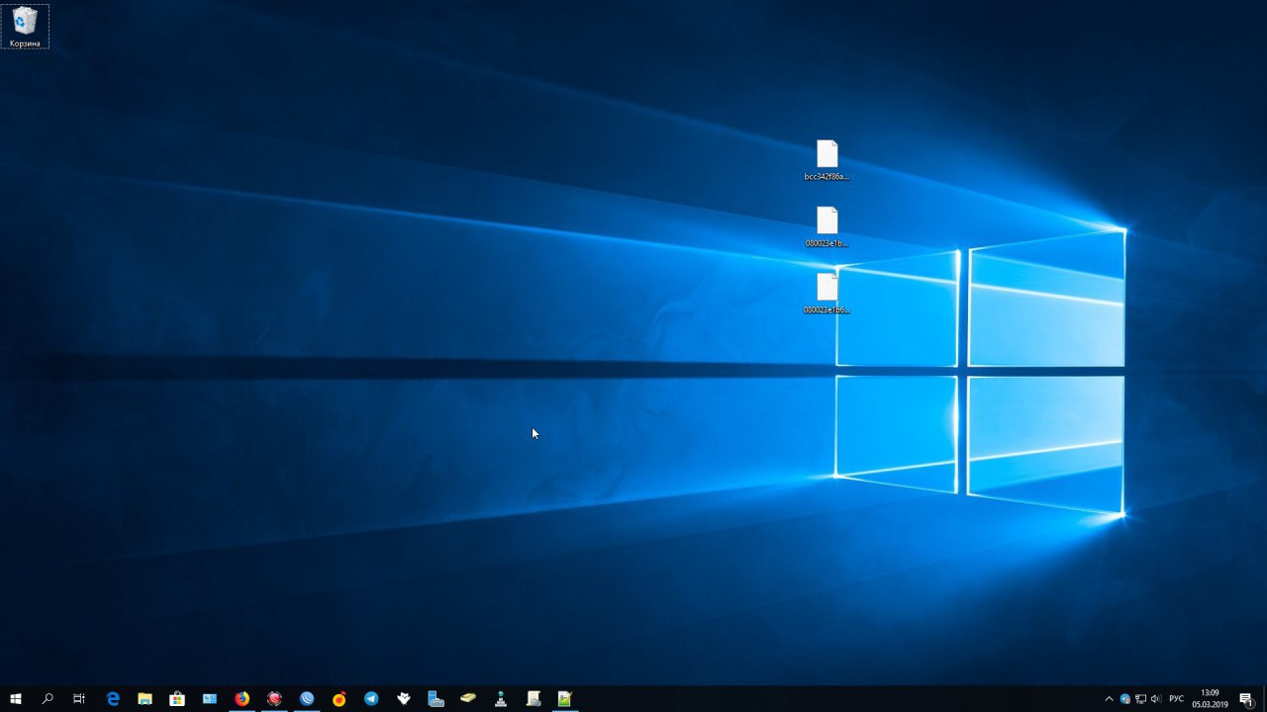Open the Telegram tray icon

[1125, 699]
